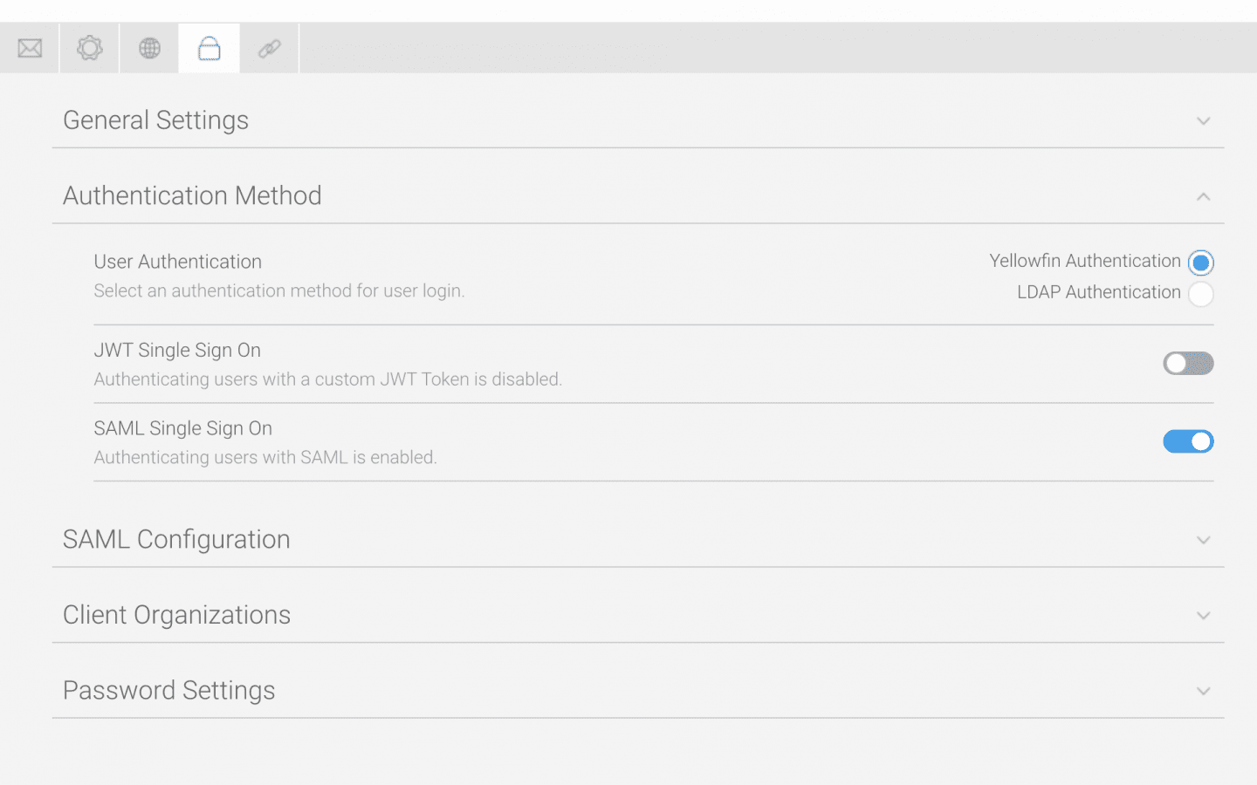Select Yellowfin Authentication
This screenshot has width=1257, height=785.
[1202, 262]
